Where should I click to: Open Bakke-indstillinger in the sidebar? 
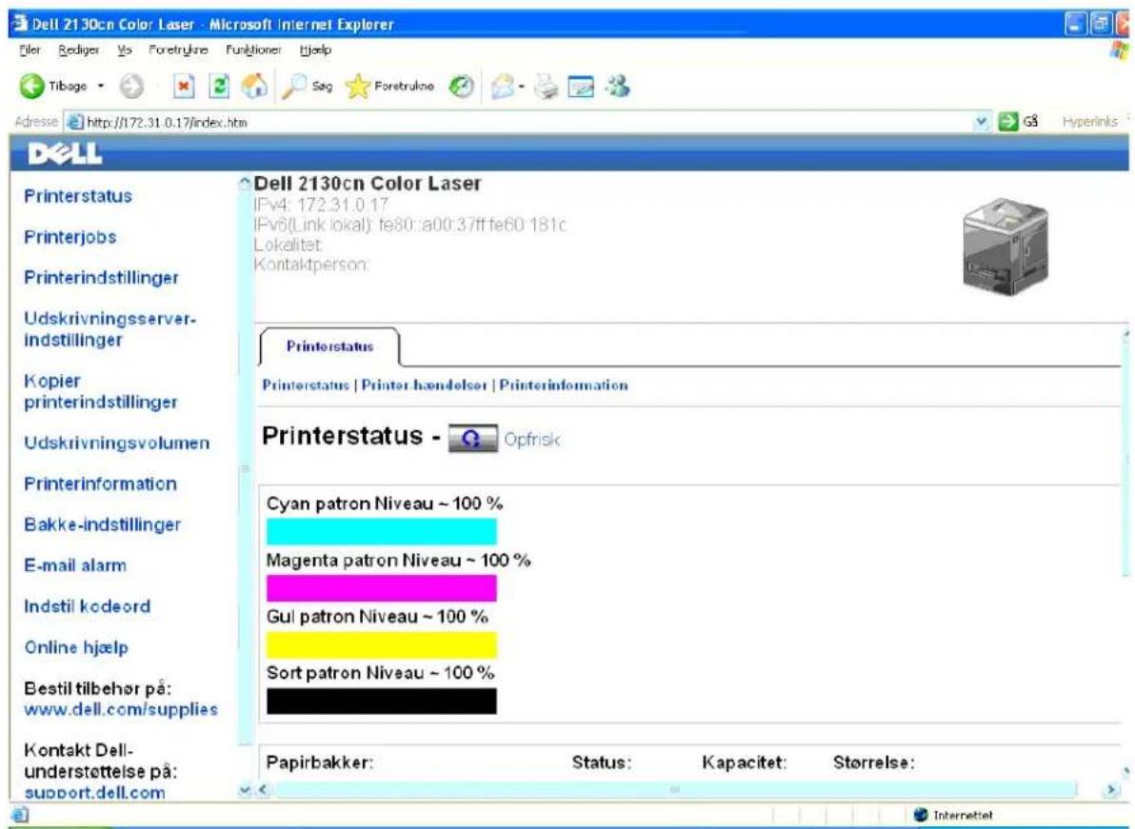pos(102,524)
